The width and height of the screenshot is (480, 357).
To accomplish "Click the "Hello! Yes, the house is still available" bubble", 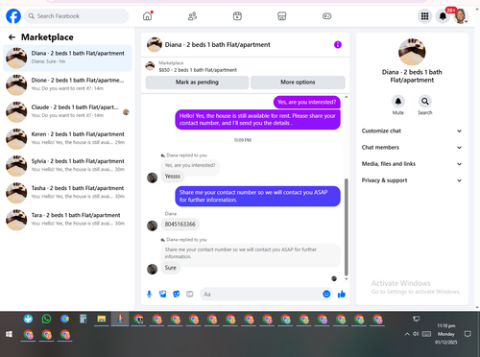I will pyautogui.click(x=257, y=120).
